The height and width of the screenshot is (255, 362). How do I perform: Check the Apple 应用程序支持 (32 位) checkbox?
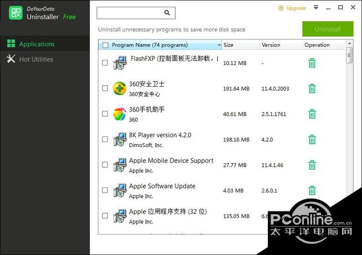[x=105, y=216]
